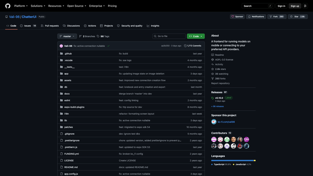Open the + 96 releases link
Image resolution: width=313 pixels, height=176 pixels.
(217, 107)
